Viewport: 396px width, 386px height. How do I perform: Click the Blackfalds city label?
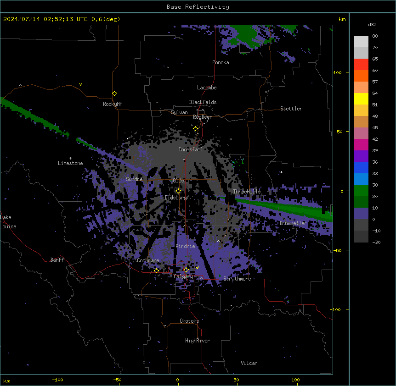[203, 102]
